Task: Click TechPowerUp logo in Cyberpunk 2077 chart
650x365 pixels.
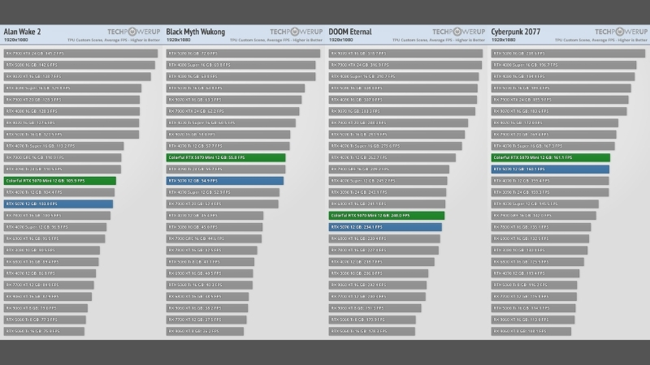Action: [x=619, y=32]
